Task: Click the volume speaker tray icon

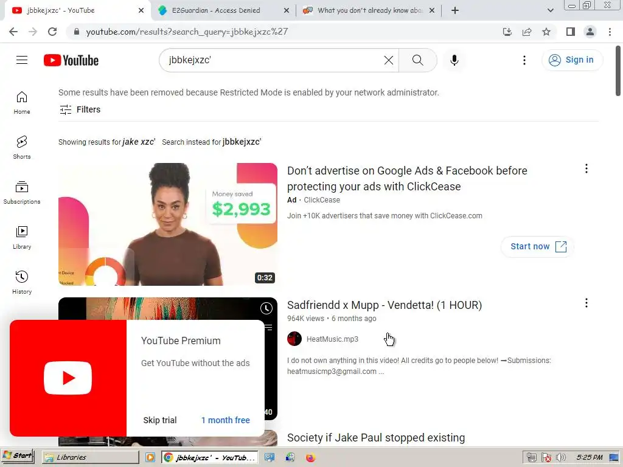Action: [x=560, y=457]
